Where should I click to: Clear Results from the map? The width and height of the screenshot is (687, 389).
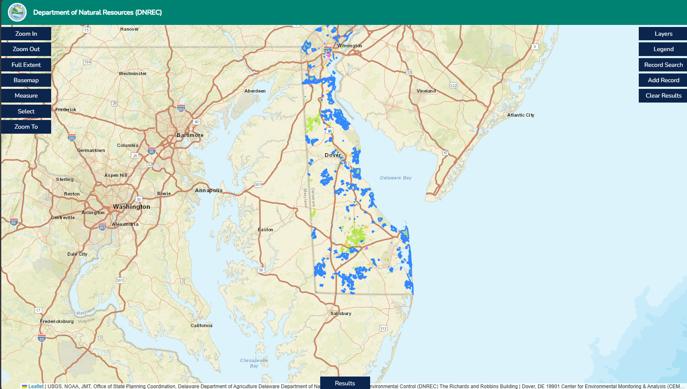click(x=663, y=95)
